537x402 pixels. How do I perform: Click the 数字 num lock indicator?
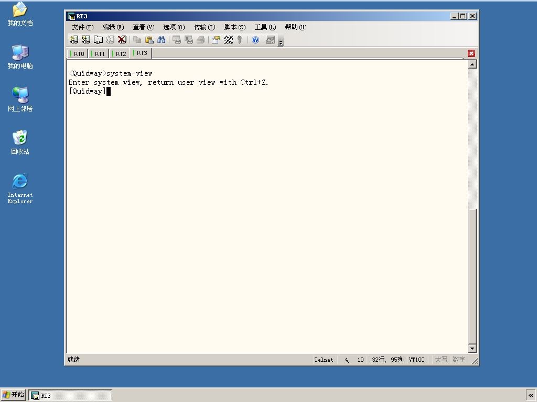pos(459,360)
